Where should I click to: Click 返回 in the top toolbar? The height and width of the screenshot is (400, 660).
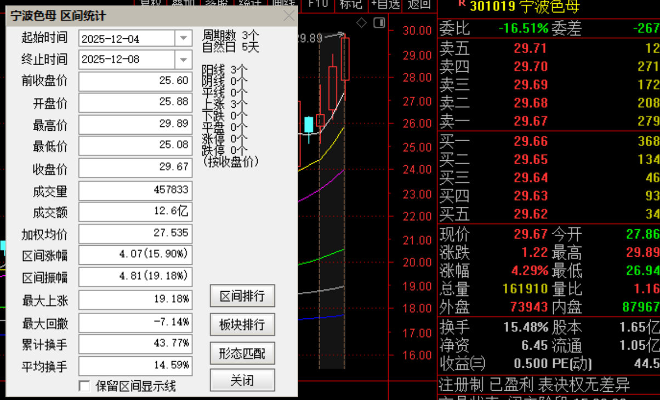(420, 4)
